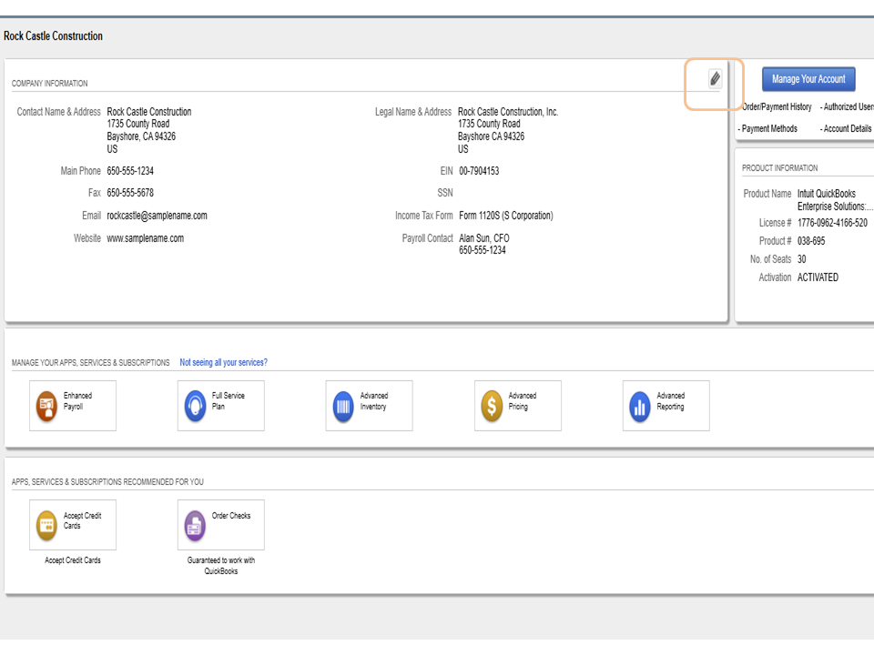Open the Advanced Reporting chart icon
Viewport: 874px width, 655px height.
pos(640,406)
